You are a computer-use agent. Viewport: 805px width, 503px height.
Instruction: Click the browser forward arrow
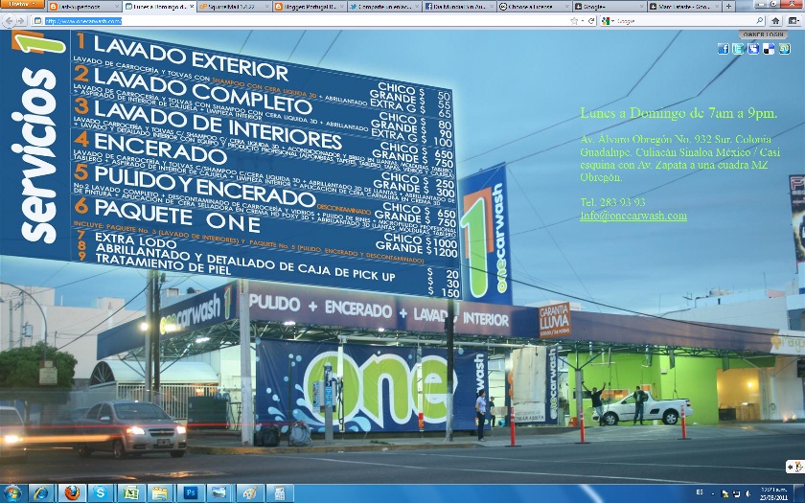point(20,21)
